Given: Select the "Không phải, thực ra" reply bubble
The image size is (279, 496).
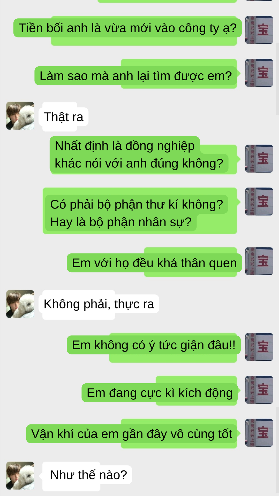Looking at the screenshot, I should pyautogui.click(x=99, y=304).
